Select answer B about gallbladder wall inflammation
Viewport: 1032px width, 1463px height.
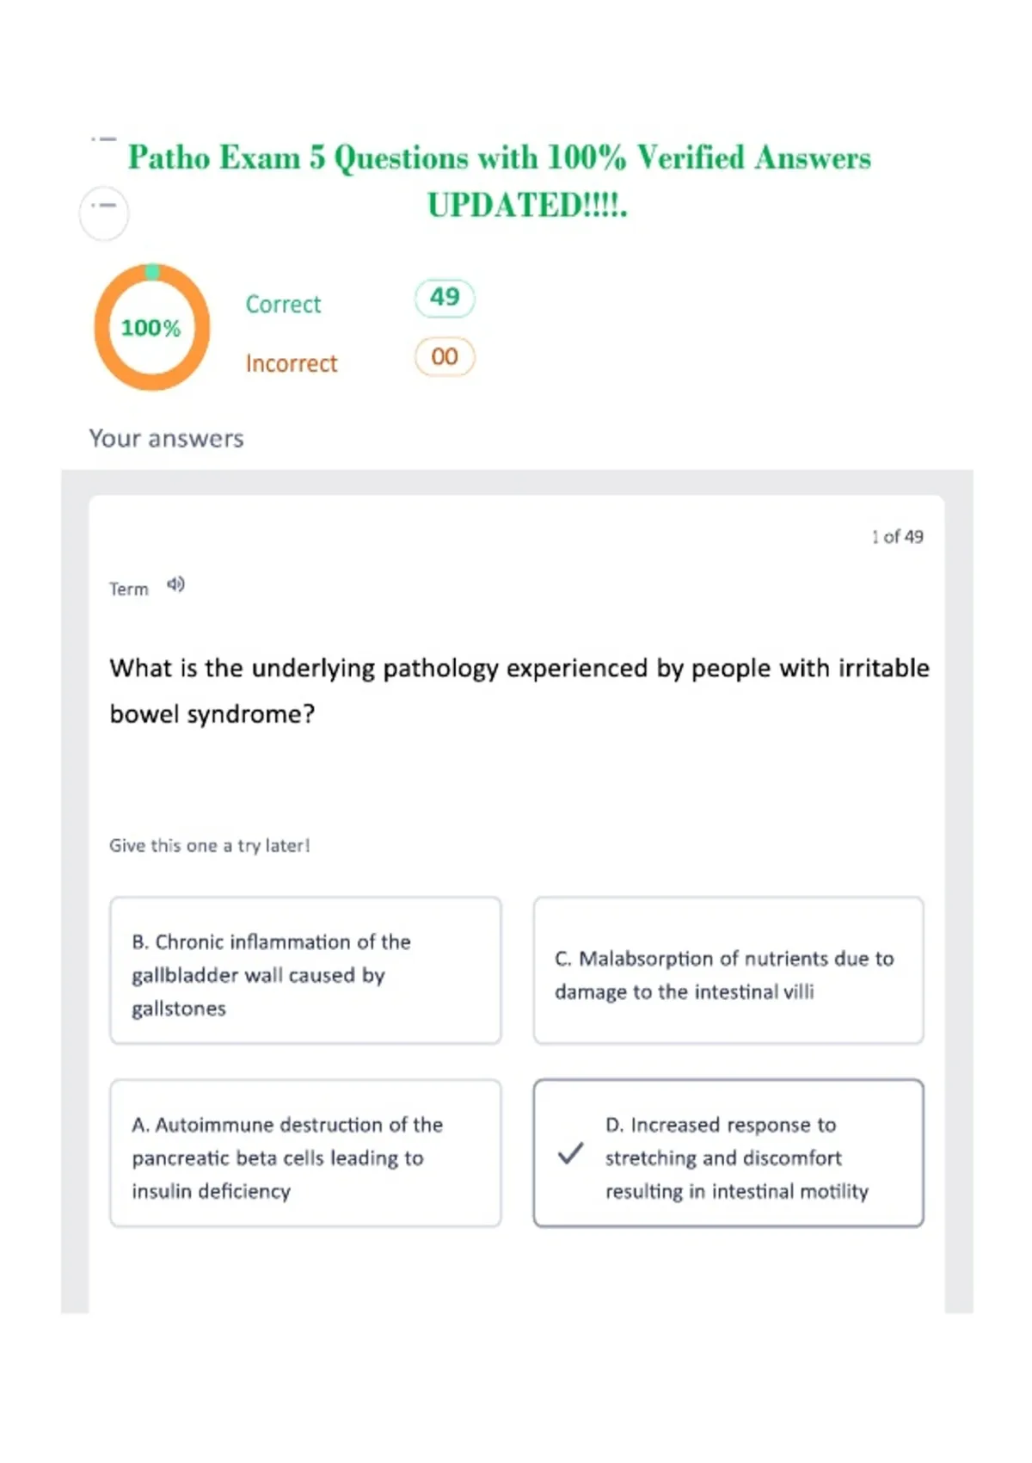pos(305,971)
